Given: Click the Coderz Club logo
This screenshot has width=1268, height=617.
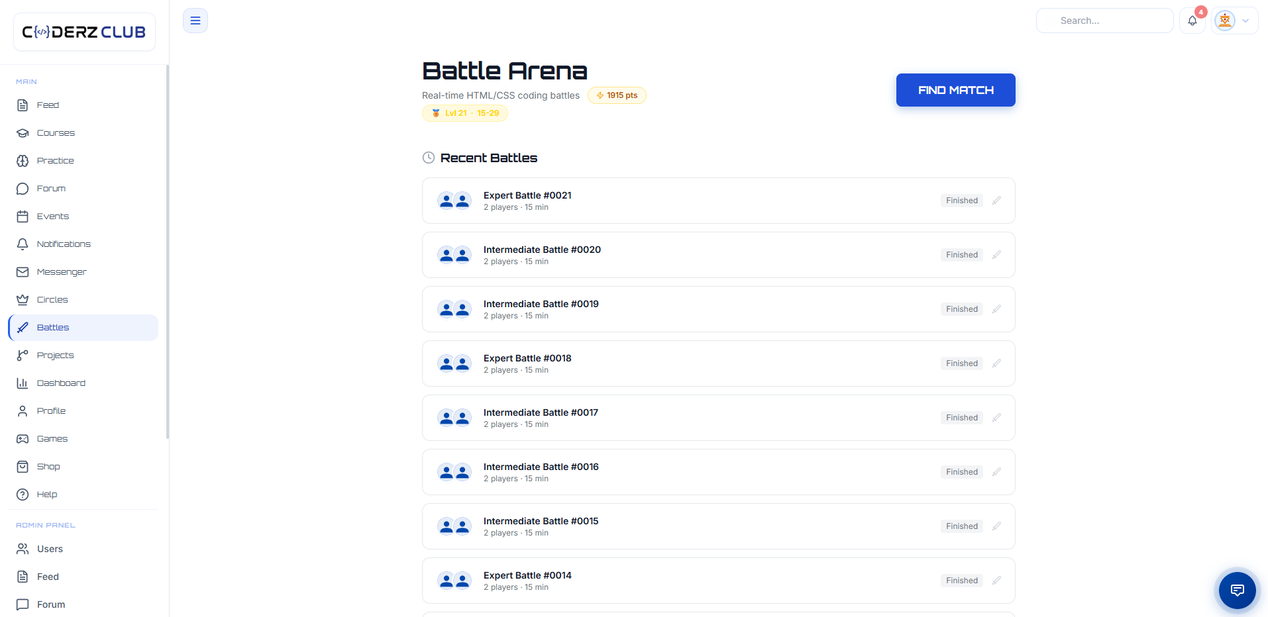Looking at the screenshot, I should click(84, 32).
